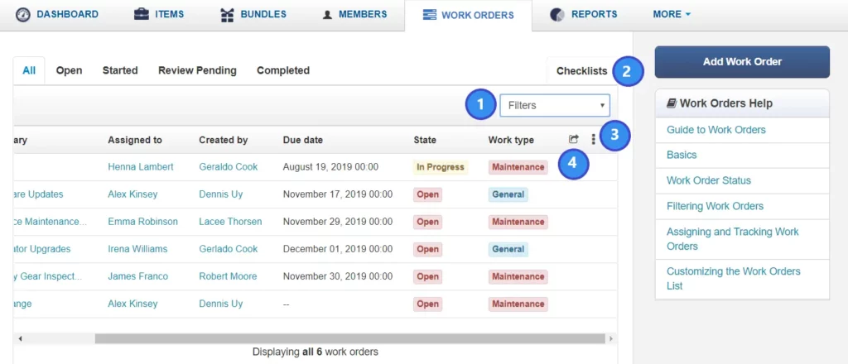This screenshot has width=848, height=364.
Task: Click the scrollbar left arrow
Action: [20, 338]
